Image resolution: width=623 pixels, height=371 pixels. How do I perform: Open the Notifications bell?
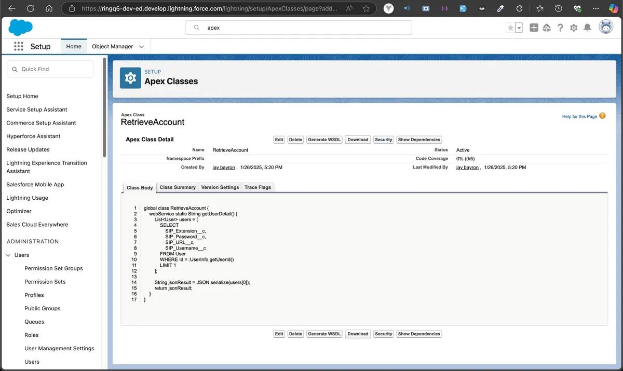587,28
